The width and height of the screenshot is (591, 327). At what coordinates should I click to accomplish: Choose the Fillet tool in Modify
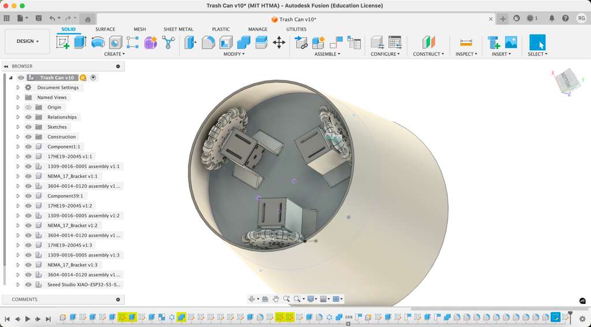tap(208, 42)
